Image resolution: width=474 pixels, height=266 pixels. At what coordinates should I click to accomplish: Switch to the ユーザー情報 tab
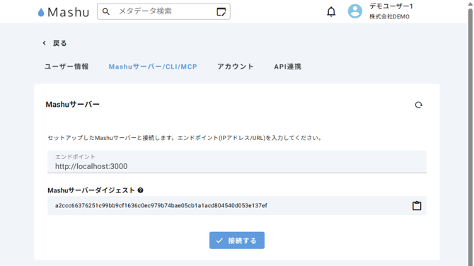(67, 66)
